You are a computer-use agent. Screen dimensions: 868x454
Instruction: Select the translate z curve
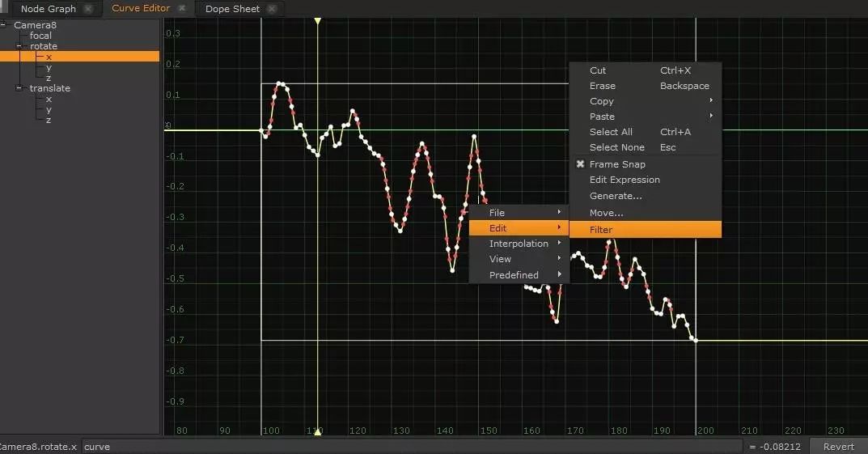pos(49,120)
